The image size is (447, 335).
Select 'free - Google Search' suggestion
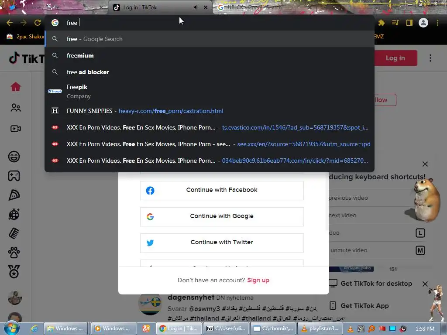click(x=210, y=39)
